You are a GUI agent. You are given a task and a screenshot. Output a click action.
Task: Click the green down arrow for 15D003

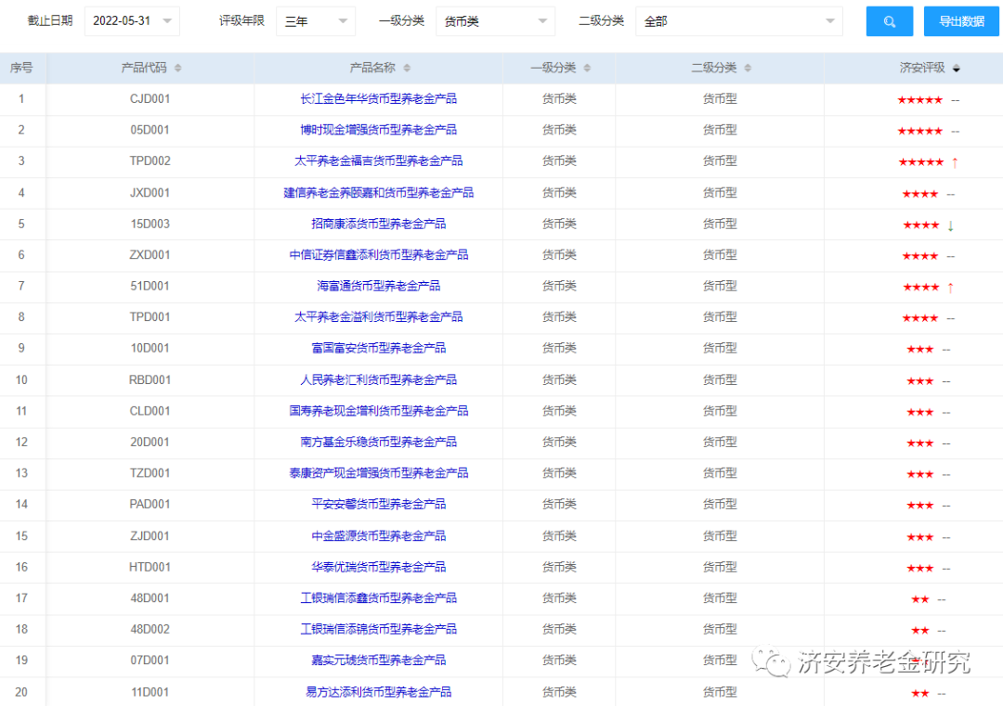951,225
